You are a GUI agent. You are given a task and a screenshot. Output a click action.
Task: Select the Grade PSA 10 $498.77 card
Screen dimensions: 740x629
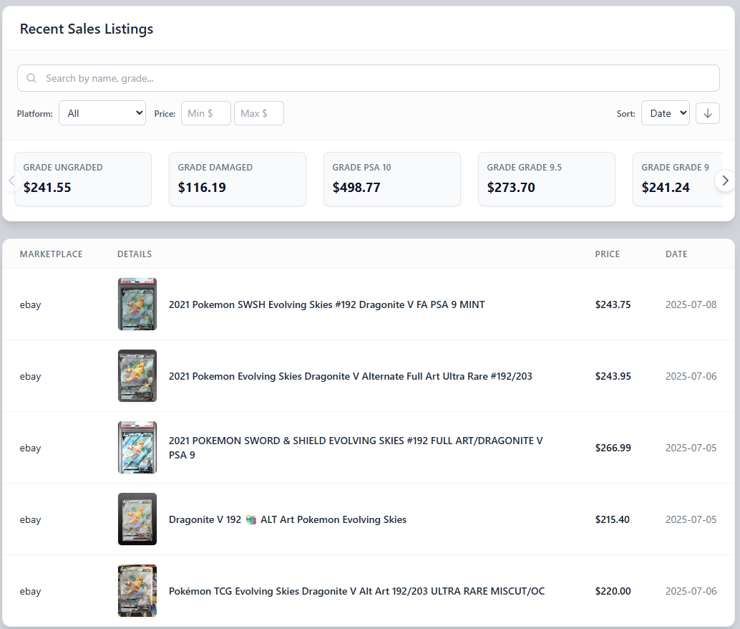pyautogui.click(x=392, y=179)
